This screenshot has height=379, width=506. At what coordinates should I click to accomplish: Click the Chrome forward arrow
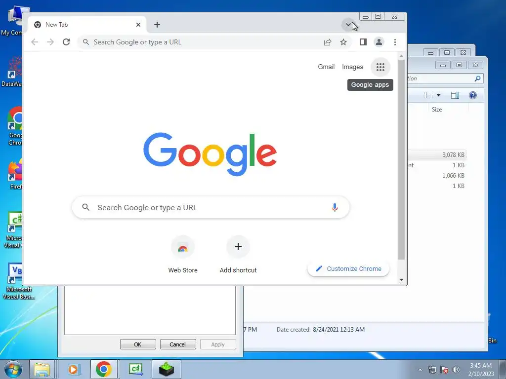coord(50,42)
